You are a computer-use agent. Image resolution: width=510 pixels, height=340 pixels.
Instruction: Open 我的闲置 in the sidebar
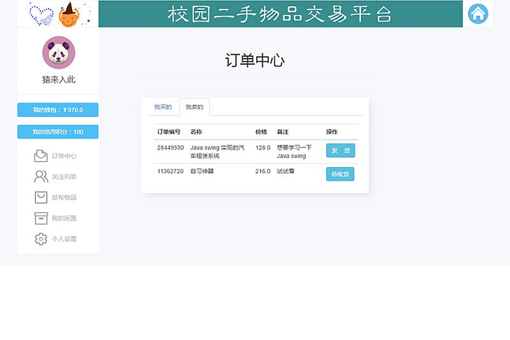[x=64, y=218]
